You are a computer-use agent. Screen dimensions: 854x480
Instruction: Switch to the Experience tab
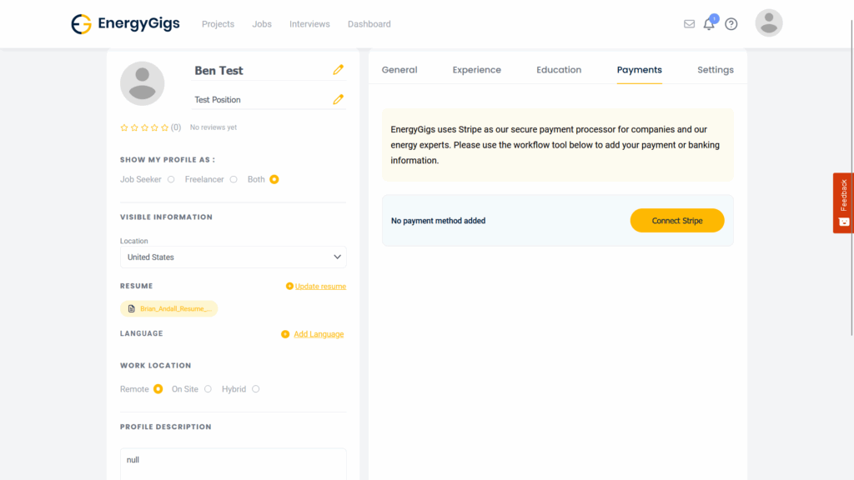476,70
